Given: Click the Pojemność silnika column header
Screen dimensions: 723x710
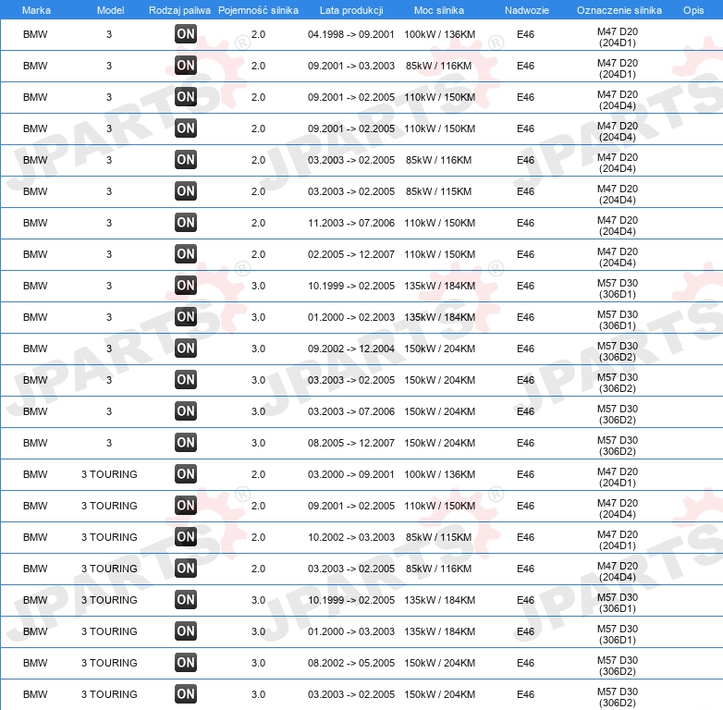Looking at the screenshot, I should pyautogui.click(x=258, y=10).
